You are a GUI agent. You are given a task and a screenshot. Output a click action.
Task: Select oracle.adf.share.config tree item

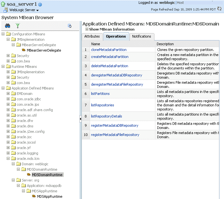pyautogui.click(x=35, y=110)
